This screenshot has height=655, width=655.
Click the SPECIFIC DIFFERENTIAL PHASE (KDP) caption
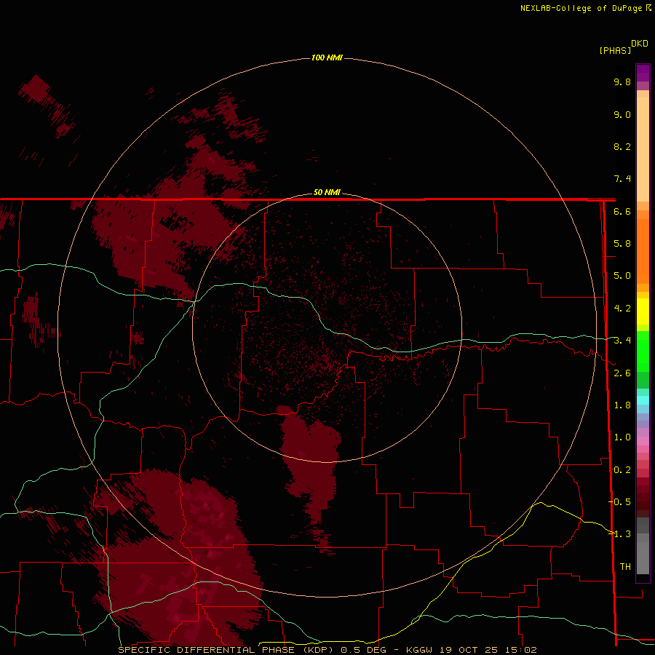225,650
